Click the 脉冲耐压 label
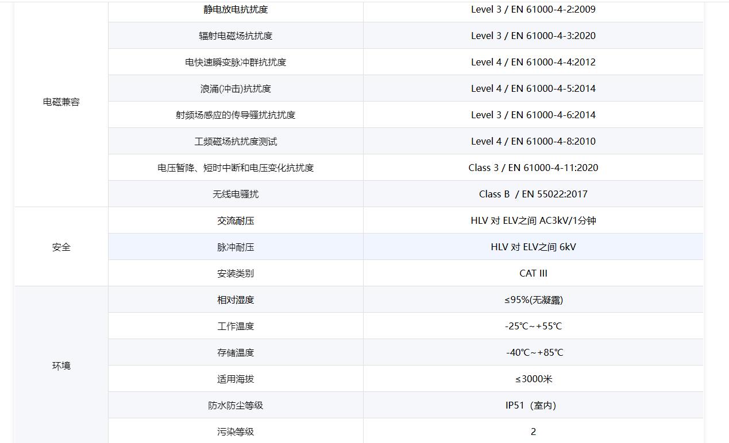The height and width of the screenshot is (443, 729). (x=236, y=247)
